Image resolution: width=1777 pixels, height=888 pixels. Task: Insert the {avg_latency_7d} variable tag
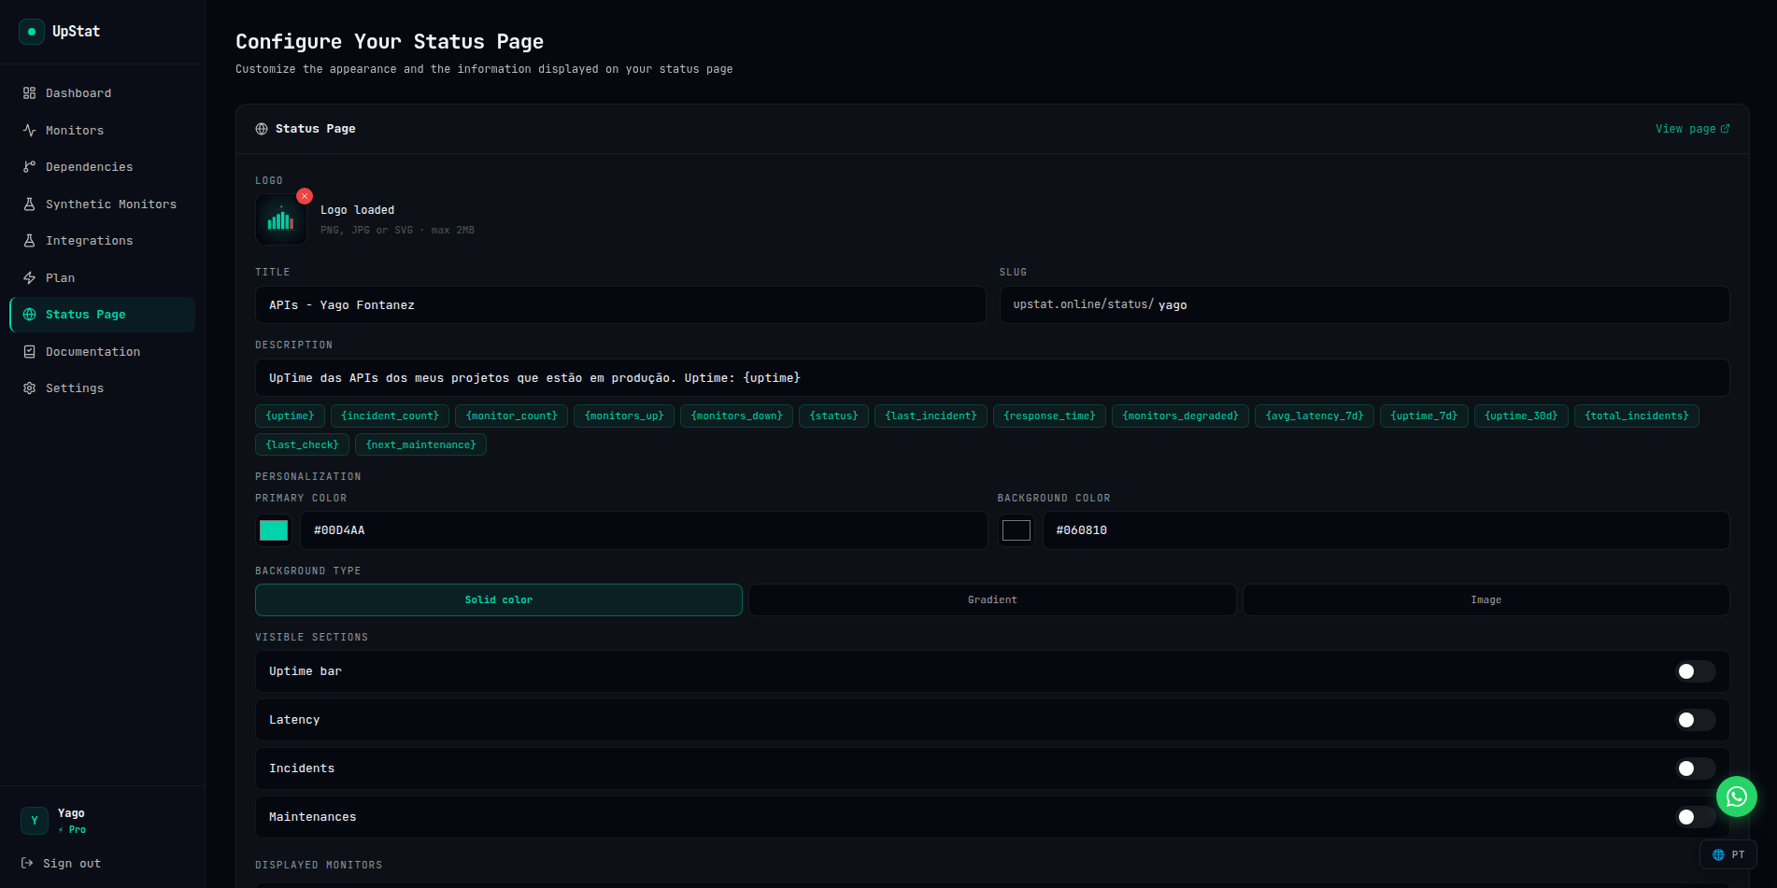(x=1315, y=416)
